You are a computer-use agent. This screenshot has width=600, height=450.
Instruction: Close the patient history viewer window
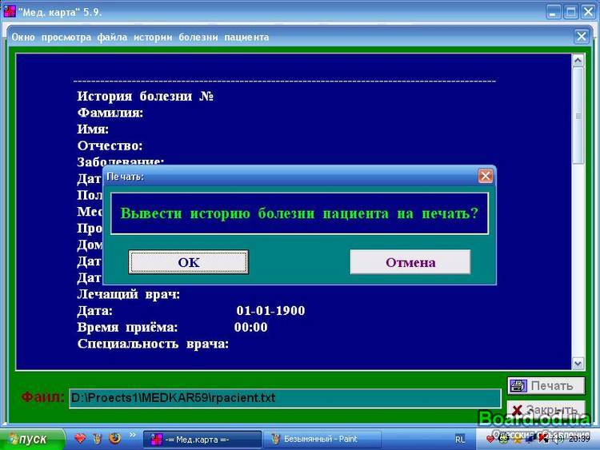pos(582,37)
